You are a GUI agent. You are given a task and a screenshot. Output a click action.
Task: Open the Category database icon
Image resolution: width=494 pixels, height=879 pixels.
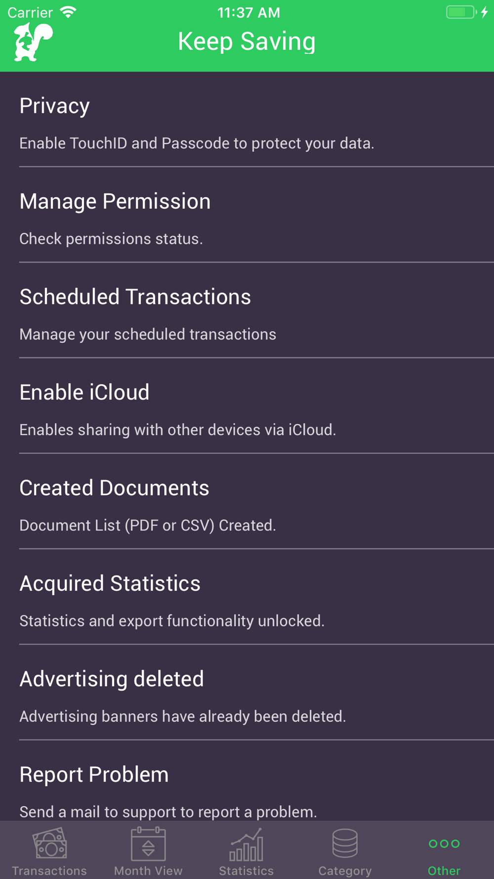click(345, 843)
